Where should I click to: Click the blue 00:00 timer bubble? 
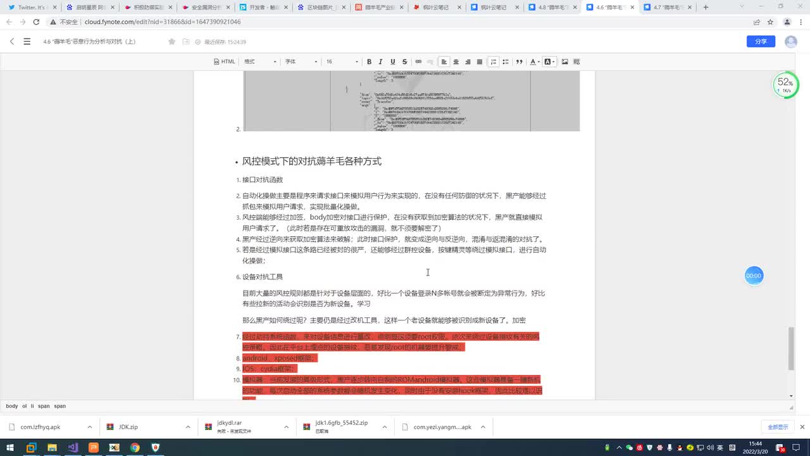coord(754,275)
